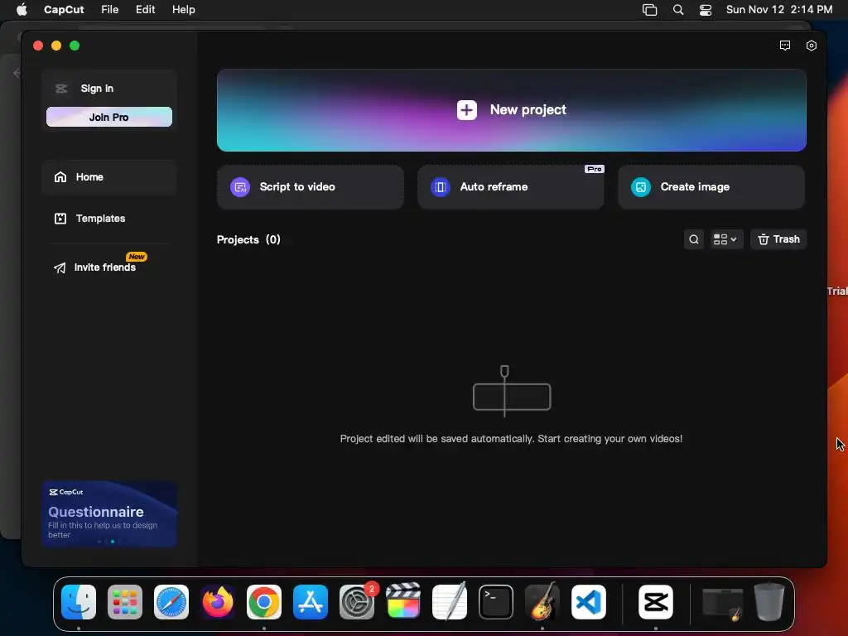Launch Firefox from the Dock
The image size is (848, 636).
point(218,602)
